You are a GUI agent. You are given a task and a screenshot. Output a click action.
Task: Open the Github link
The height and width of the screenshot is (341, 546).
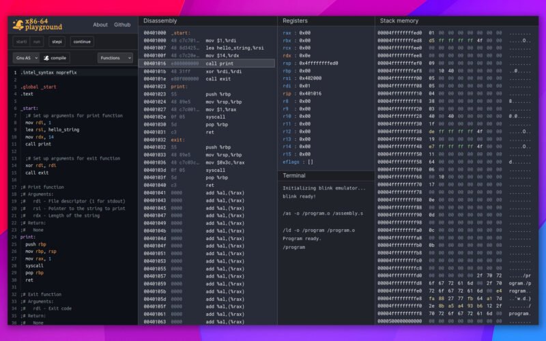tap(122, 25)
